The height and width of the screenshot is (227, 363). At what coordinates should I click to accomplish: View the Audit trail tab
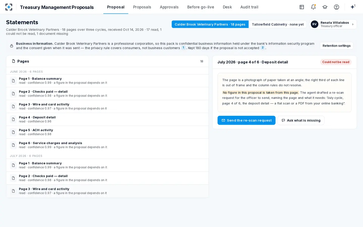pyautogui.click(x=249, y=7)
